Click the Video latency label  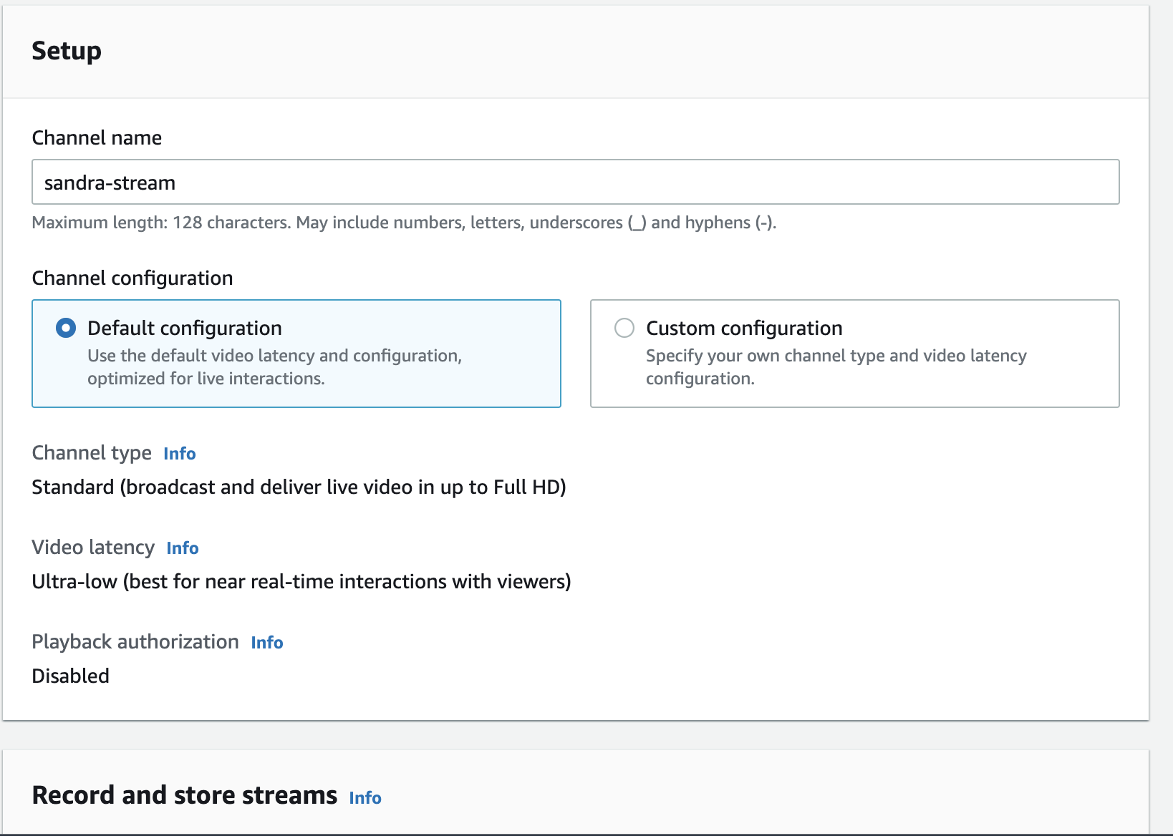[x=93, y=548]
